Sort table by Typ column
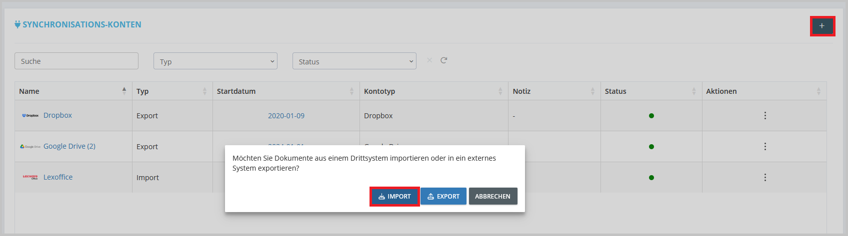 172,91
